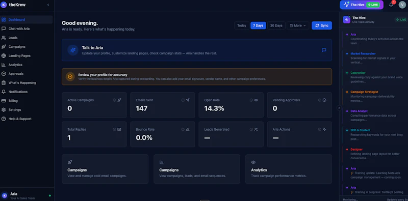This screenshot has width=408, height=201.
Task: Open the user avatar V menu
Action: pyautogui.click(x=402, y=5)
